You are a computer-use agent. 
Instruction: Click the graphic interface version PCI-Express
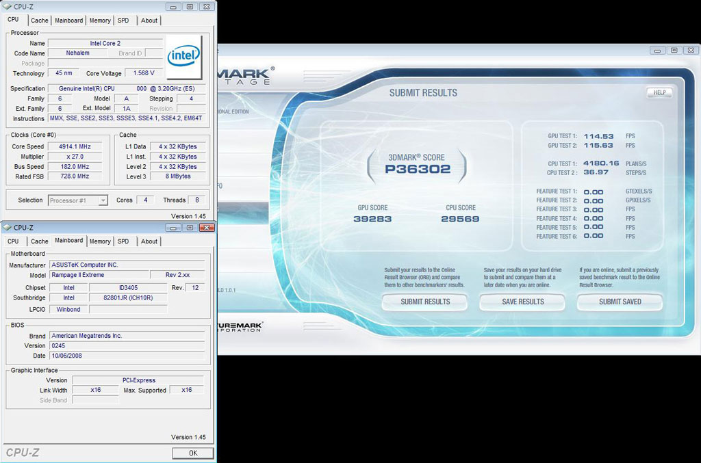[x=138, y=380]
